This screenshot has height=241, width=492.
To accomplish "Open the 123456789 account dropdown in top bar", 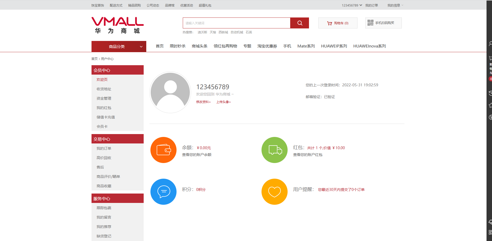I will 352,5.
